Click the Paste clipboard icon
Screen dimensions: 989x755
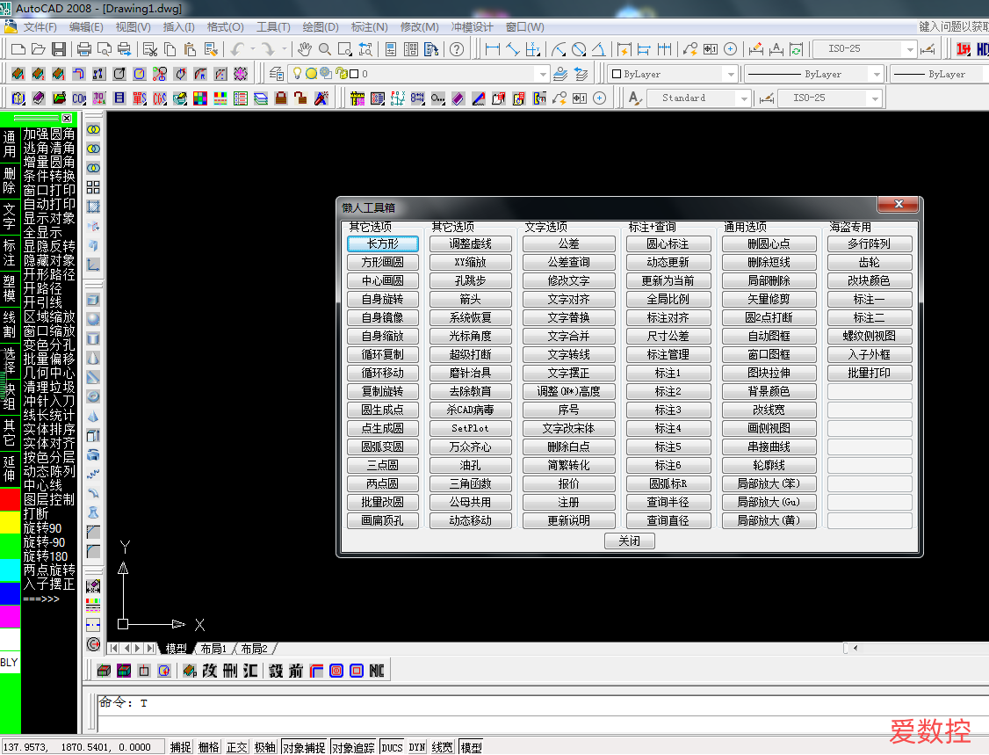click(191, 49)
